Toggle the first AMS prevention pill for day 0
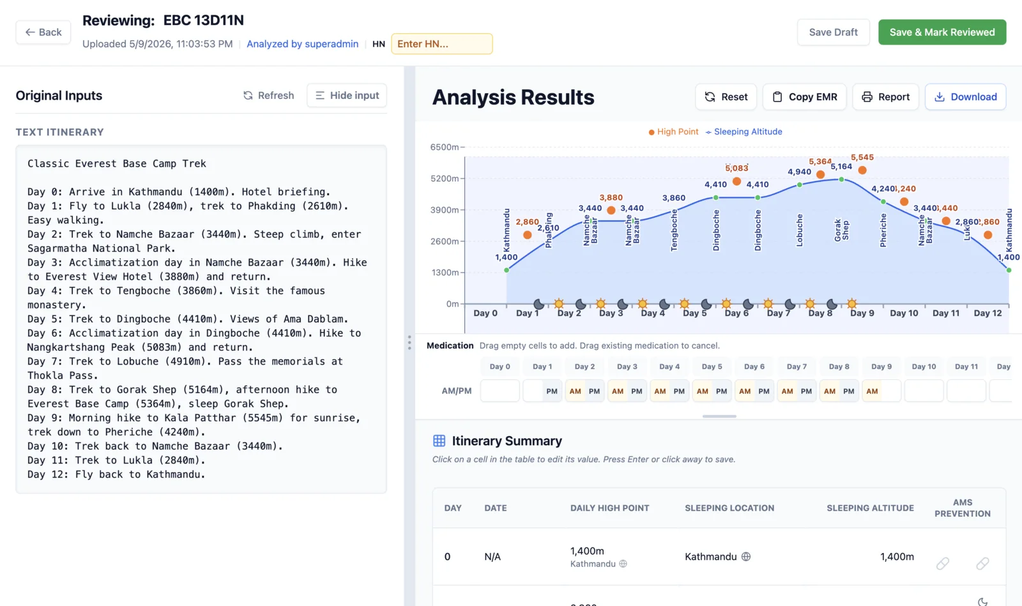This screenshot has height=606, width=1022. coord(943,563)
